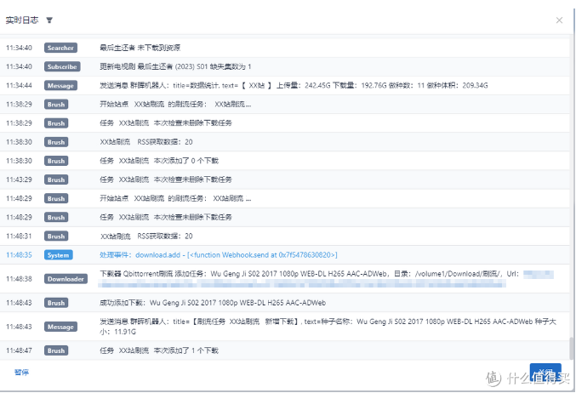Click the Downloader log badge
The width and height of the screenshot is (576, 393).
click(66, 278)
